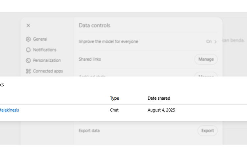The image size is (247, 164).
Task: Click the Personalization icon in sidebar
Action: [x=28, y=60]
